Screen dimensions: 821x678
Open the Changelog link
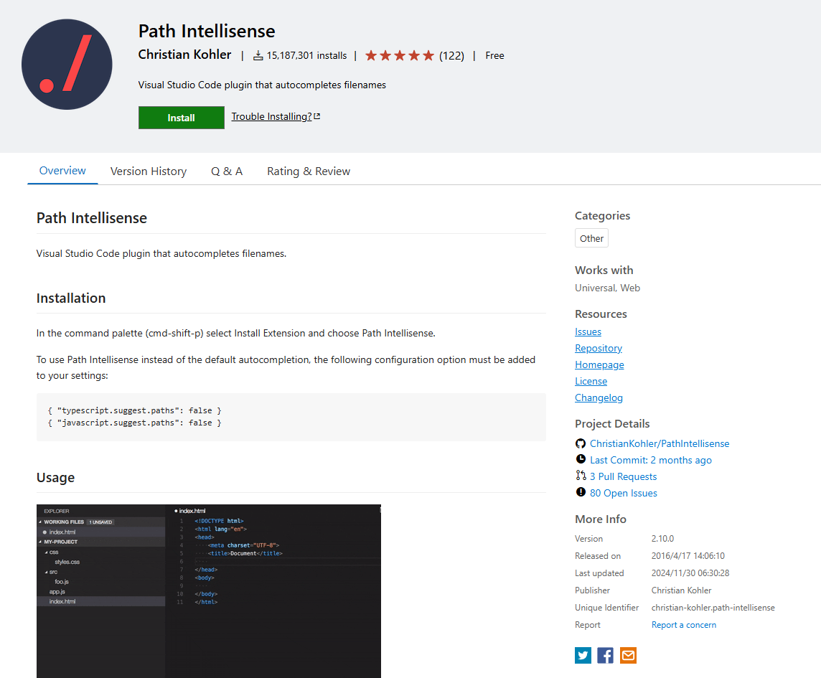(x=599, y=398)
